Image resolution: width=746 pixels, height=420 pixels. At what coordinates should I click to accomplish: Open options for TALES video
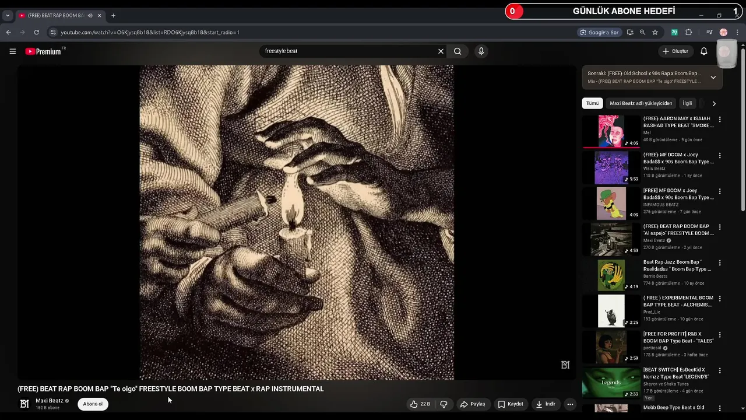[x=720, y=334]
